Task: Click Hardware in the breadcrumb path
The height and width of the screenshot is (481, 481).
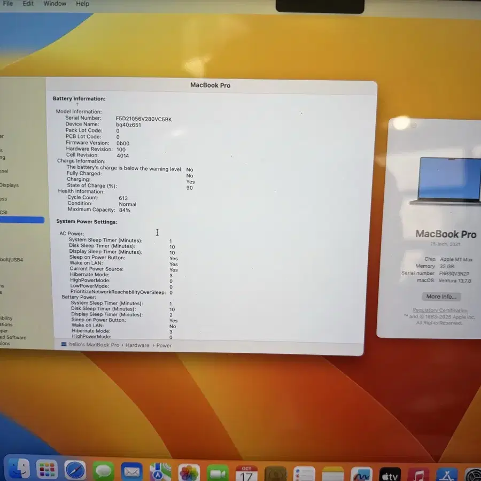Action: click(137, 345)
